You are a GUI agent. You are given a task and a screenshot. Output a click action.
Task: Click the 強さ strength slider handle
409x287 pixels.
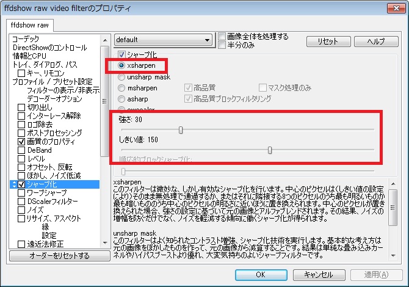point(181,129)
